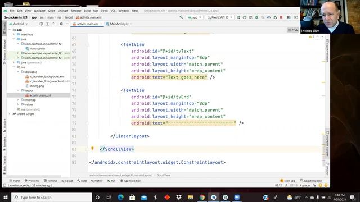The height and width of the screenshot is (202, 360).
Task: Toggle the Device File Explorer side tab
Action: coord(327,144)
